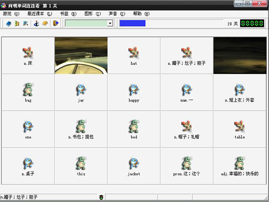This screenshot has height=202, width=269.
Task: Select the butterfly tile labeled hat
Action: tap(134, 56)
